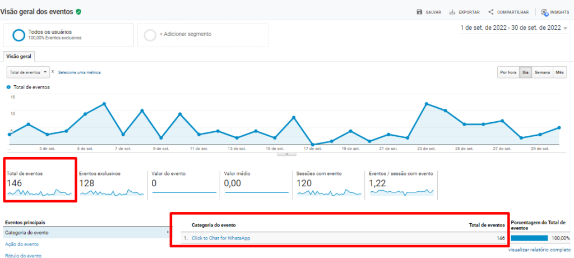Click the green verified shield icon
The image size is (574, 258).
tap(78, 11)
